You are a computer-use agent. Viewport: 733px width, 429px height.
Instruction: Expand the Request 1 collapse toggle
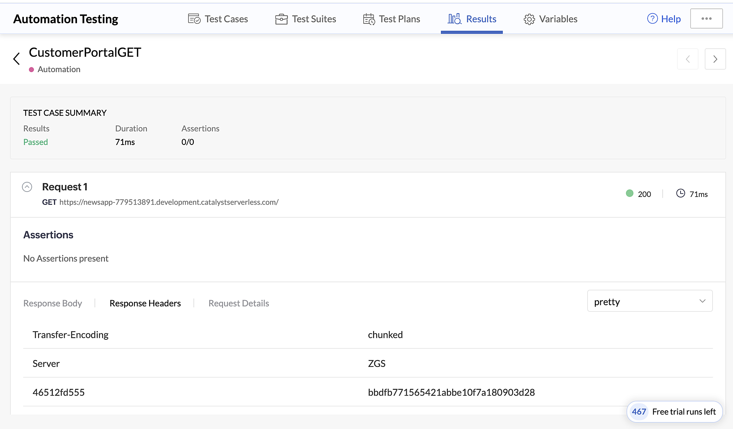(x=27, y=186)
